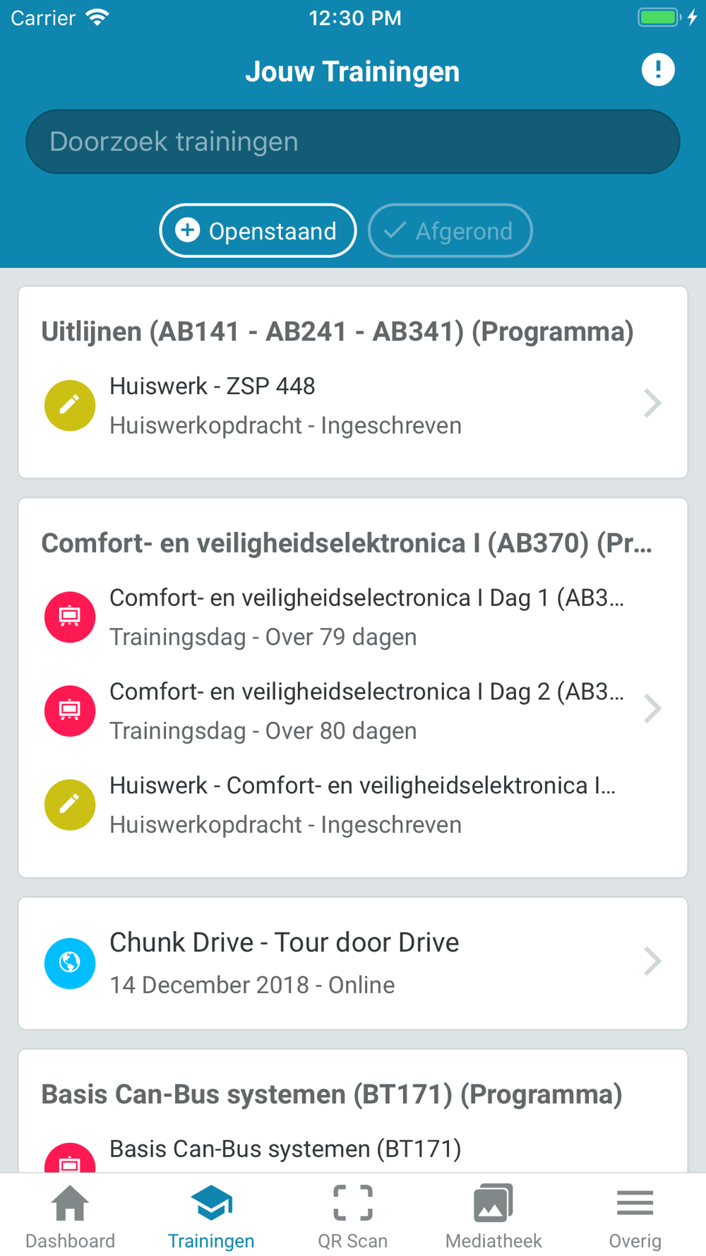Open the QR Scan icon
706x1256 pixels.
[x=353, y=1203]
